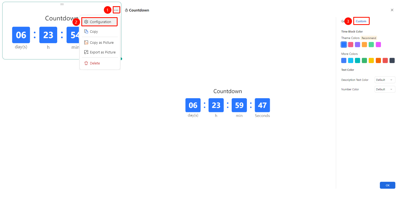Click the 59 minutes block in the preview
This screenshot has height=200, width=411.
pos(239,105)
